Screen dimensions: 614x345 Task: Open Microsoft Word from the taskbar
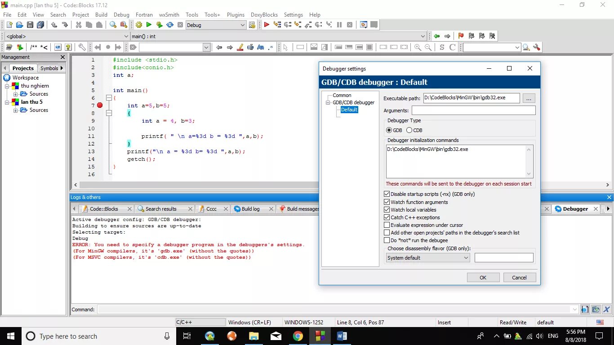[x=342, y=336]
